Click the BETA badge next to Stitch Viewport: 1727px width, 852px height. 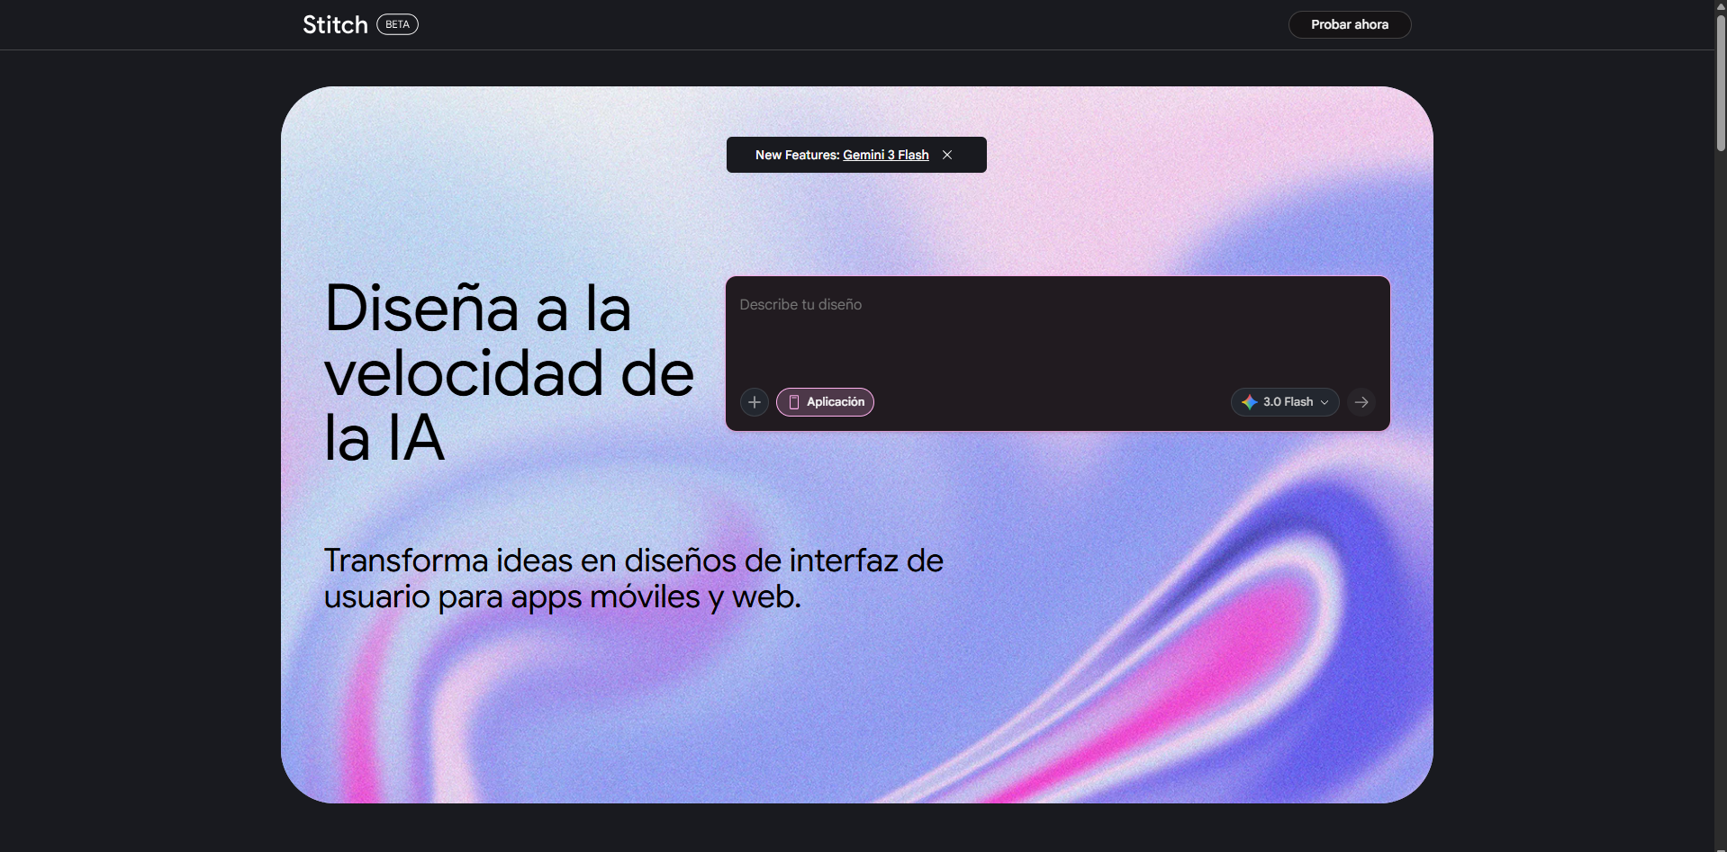click(x=397, y=24)
